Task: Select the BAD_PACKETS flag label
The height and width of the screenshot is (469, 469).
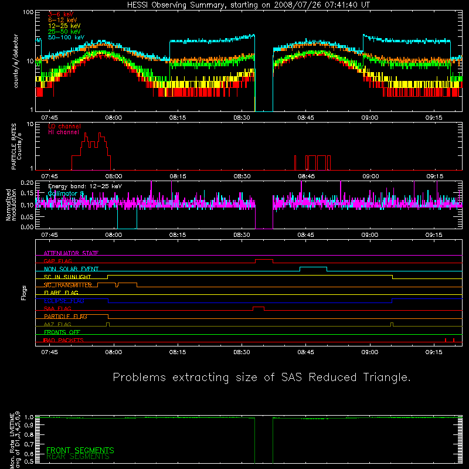Action: [x=63, y=340]
